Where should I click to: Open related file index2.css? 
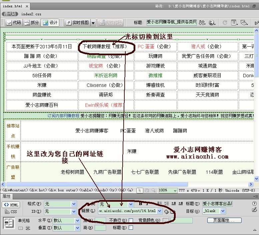31,14
